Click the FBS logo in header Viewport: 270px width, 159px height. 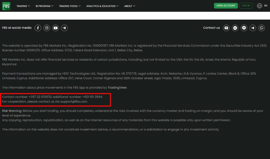6,6
